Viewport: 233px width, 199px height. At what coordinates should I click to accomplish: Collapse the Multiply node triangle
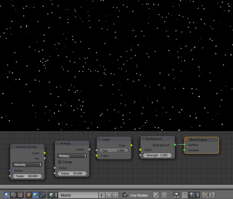[x=57, y=143]
